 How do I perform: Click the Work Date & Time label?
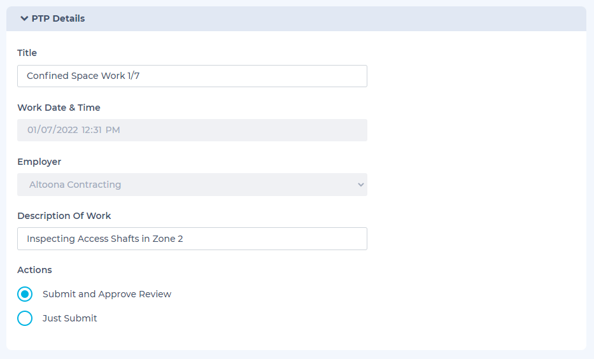59,108
